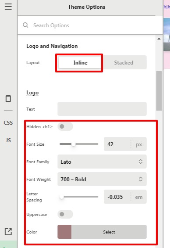Click the em unit selector for Letter Spacing

point(139,197)
